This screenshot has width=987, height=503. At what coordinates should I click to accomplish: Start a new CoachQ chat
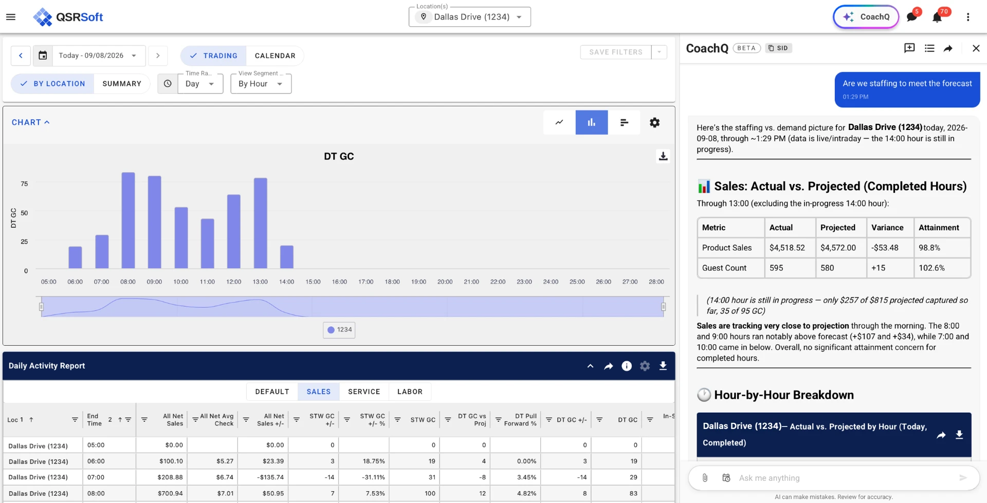(909, 48)
